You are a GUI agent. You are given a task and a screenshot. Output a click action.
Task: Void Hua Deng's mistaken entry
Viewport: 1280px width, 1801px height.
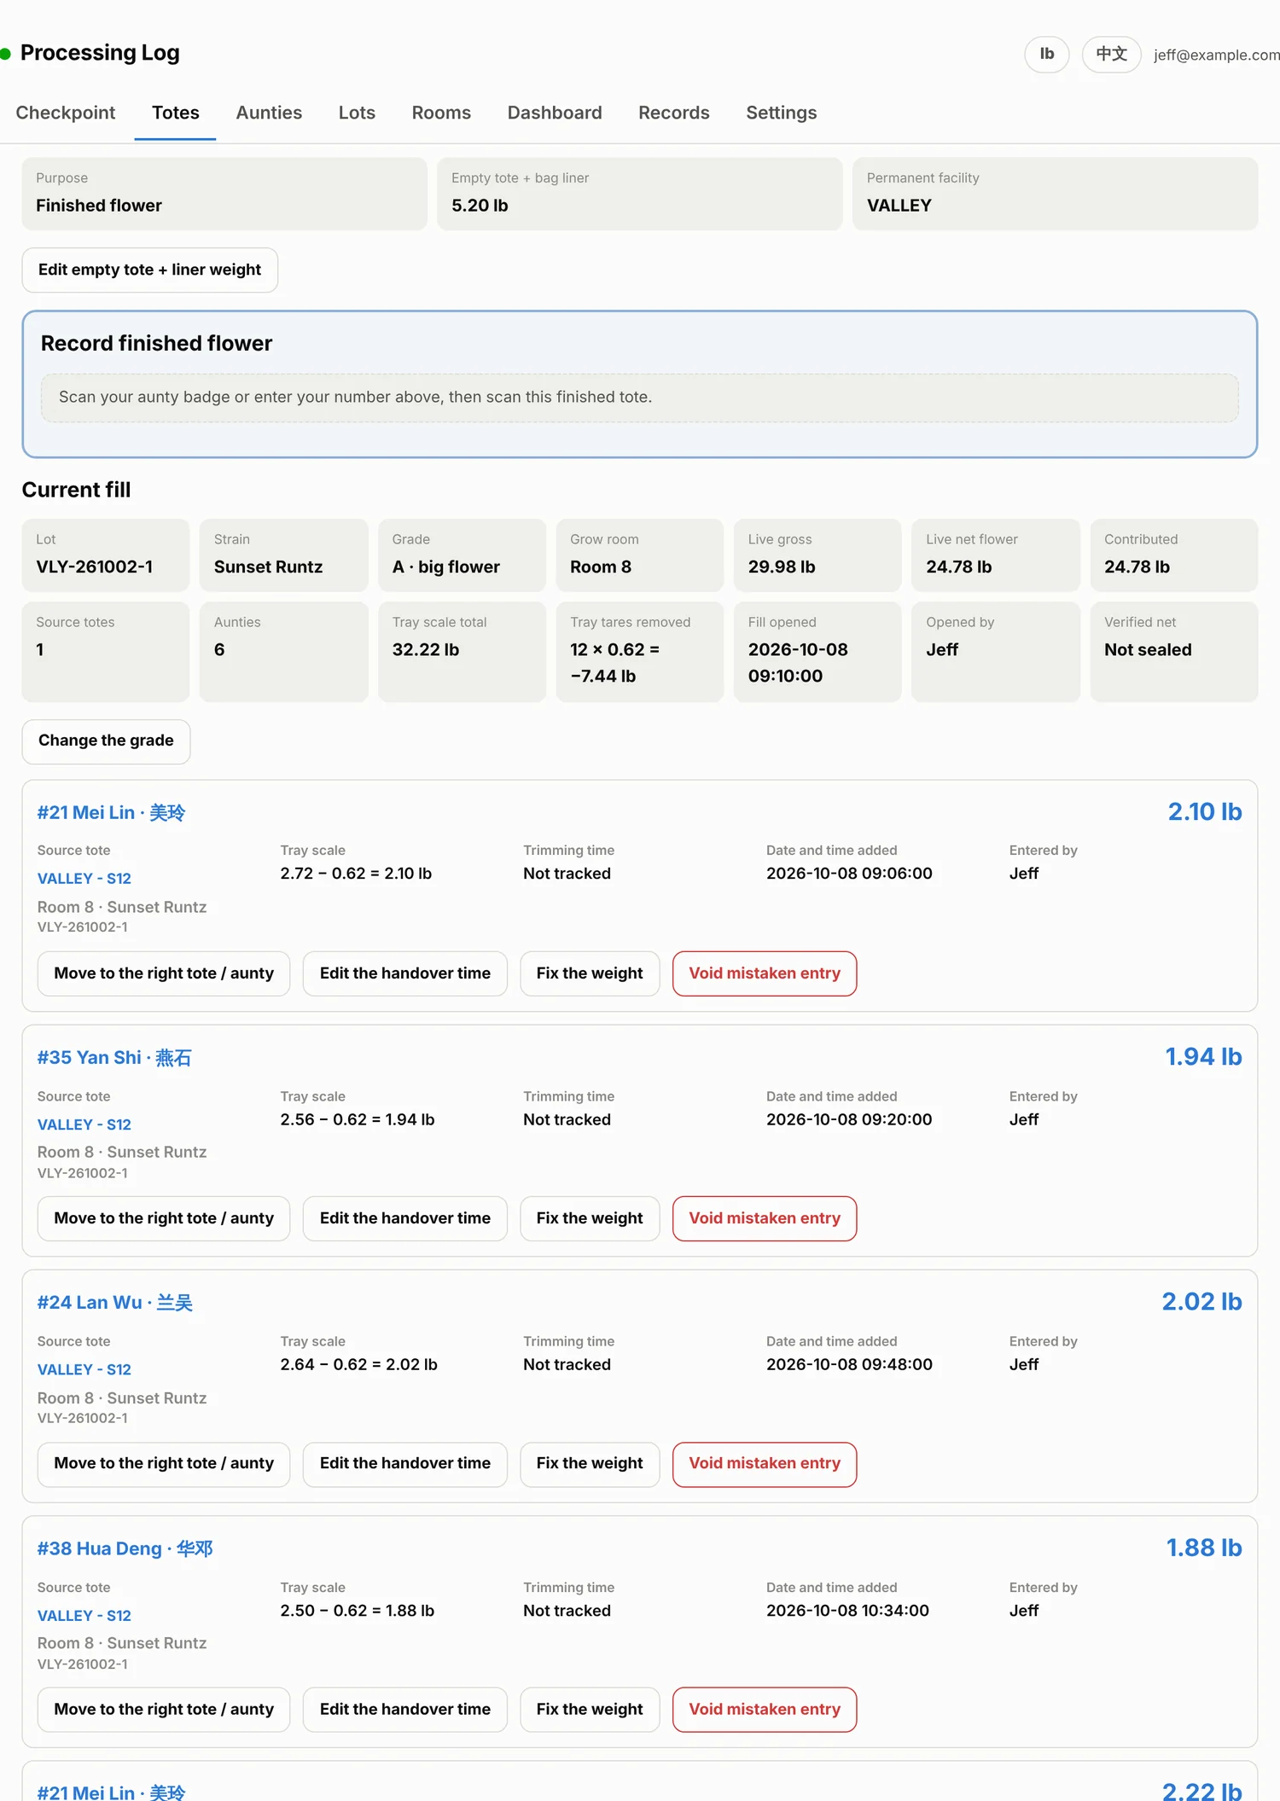click(x=765, y=1710)
